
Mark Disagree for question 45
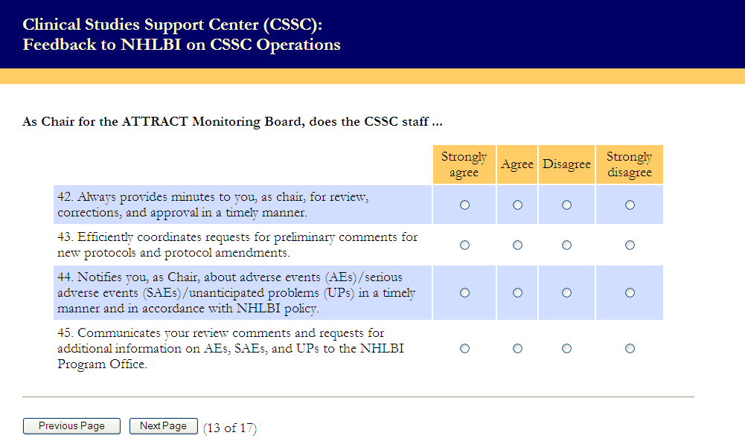566,348
